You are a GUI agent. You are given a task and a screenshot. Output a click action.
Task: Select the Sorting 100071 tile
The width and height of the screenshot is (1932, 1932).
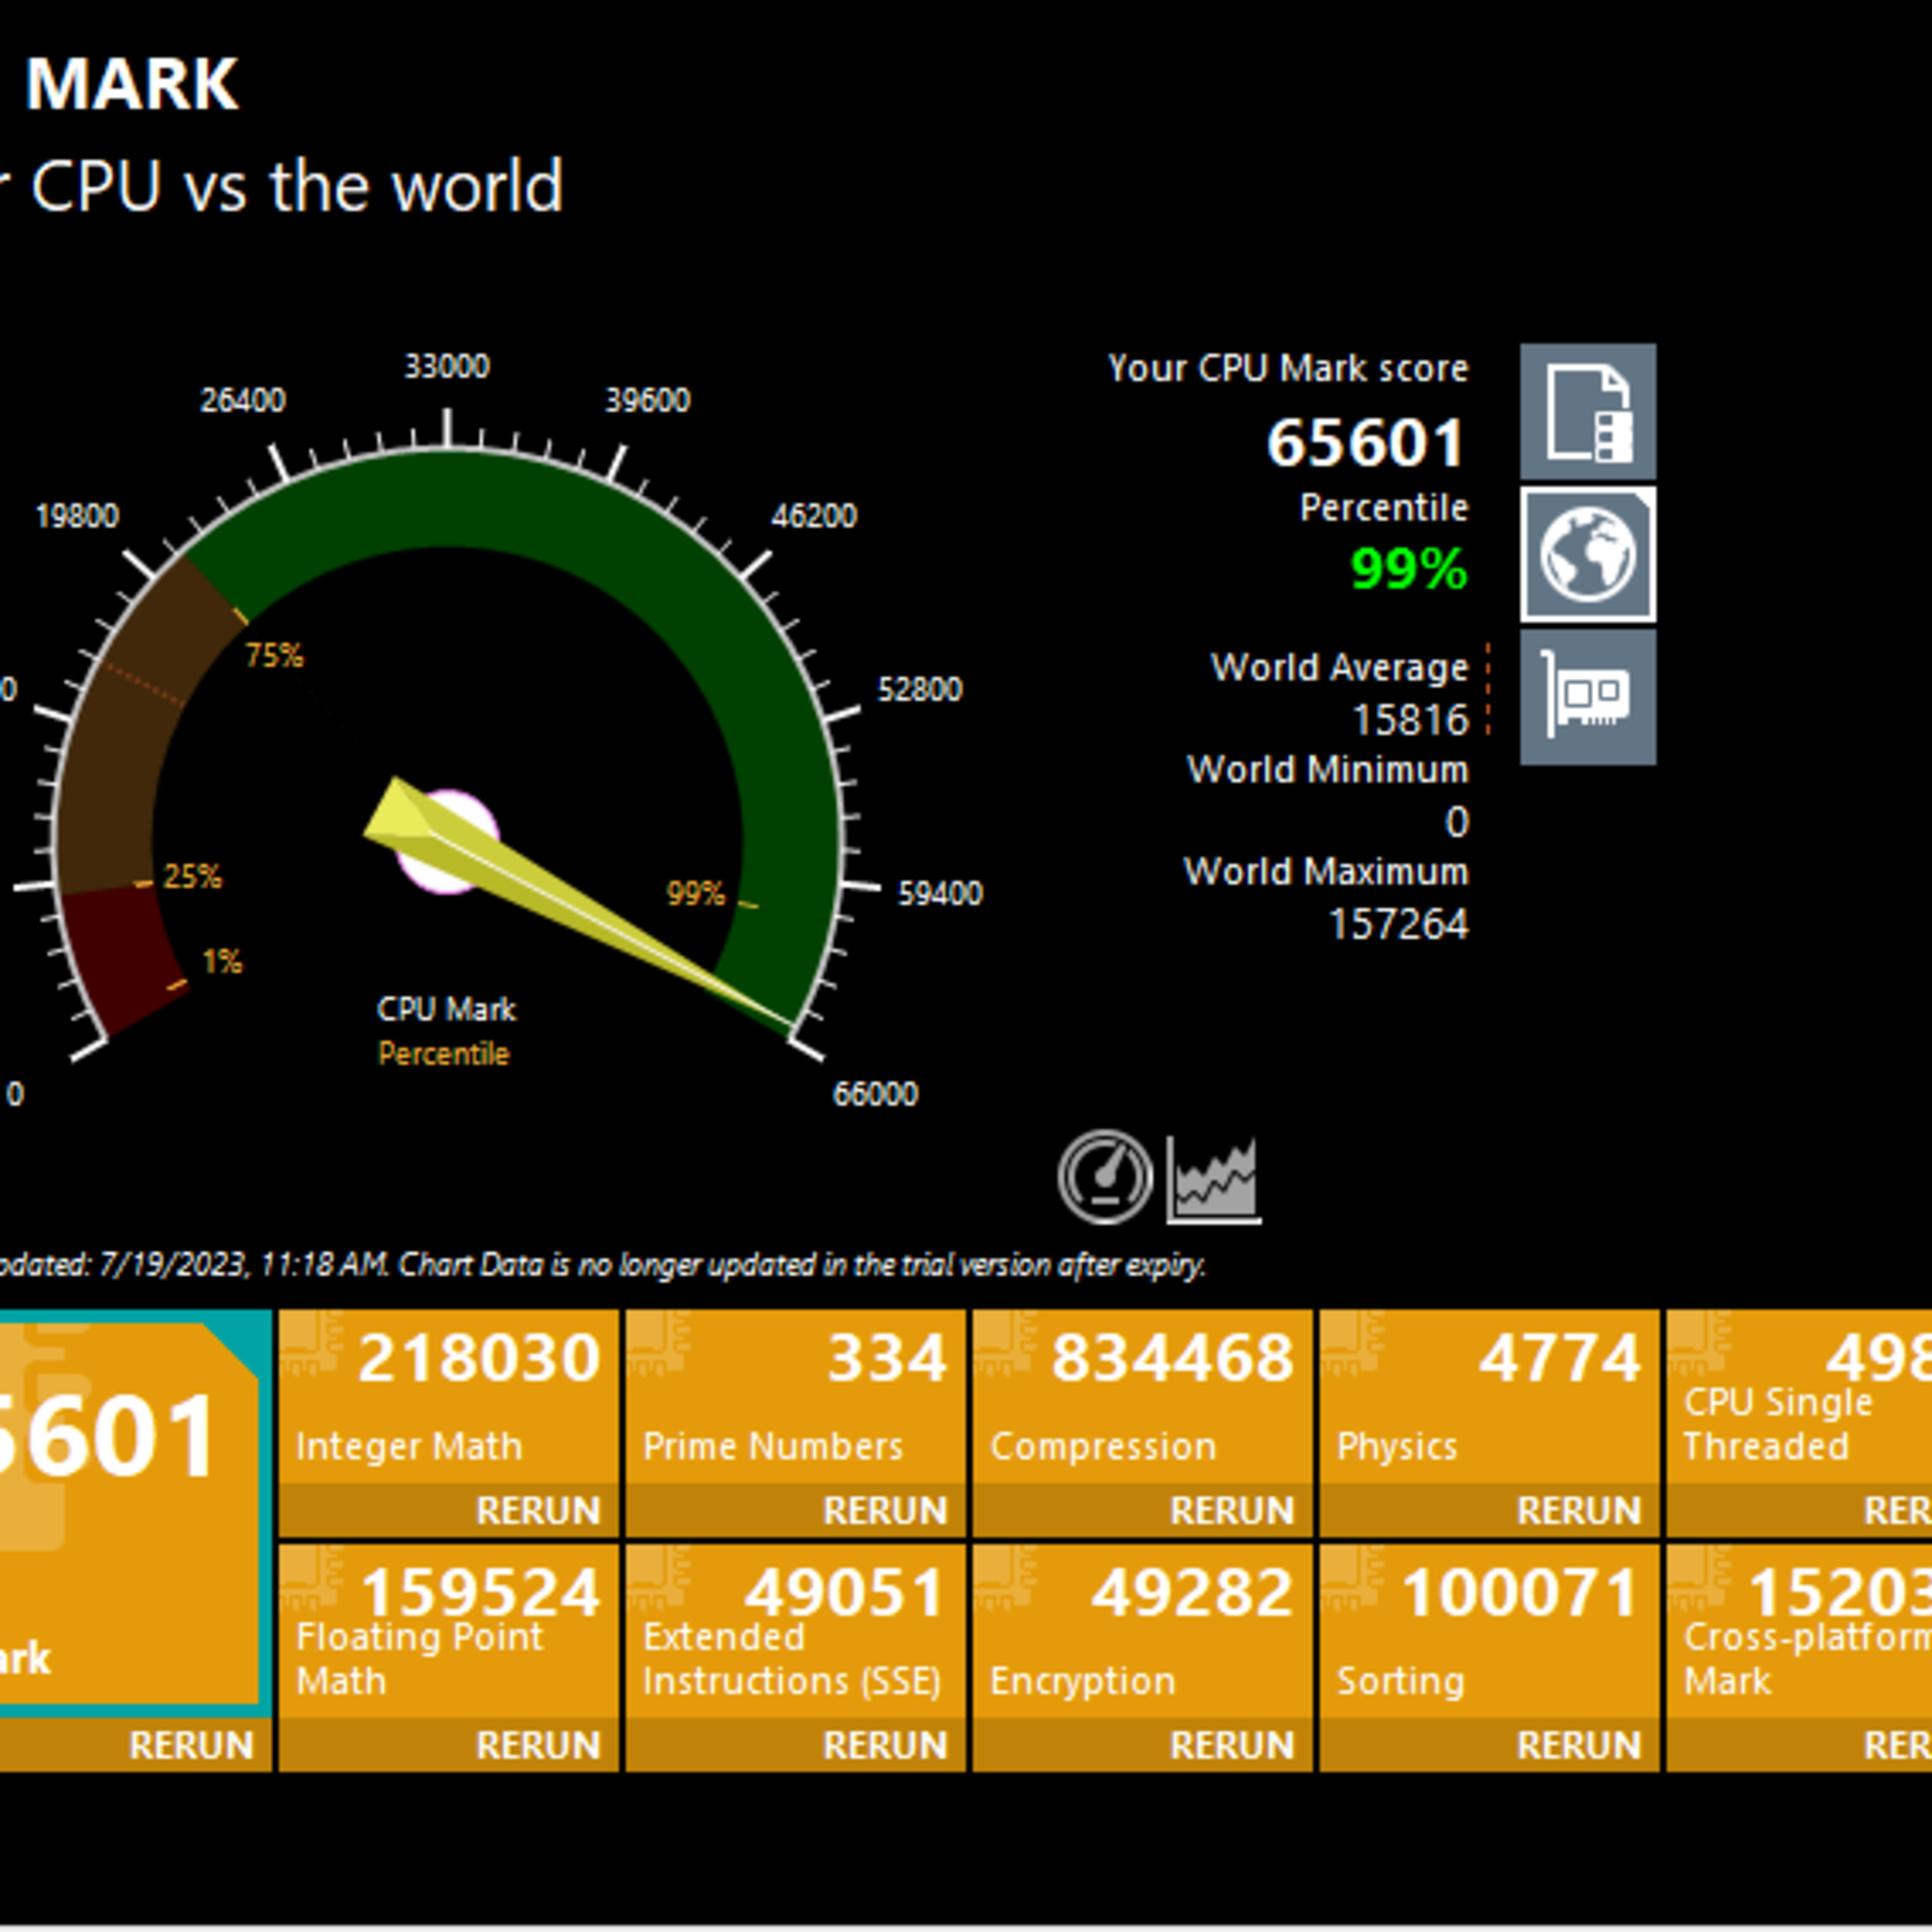(1489, 1632)
